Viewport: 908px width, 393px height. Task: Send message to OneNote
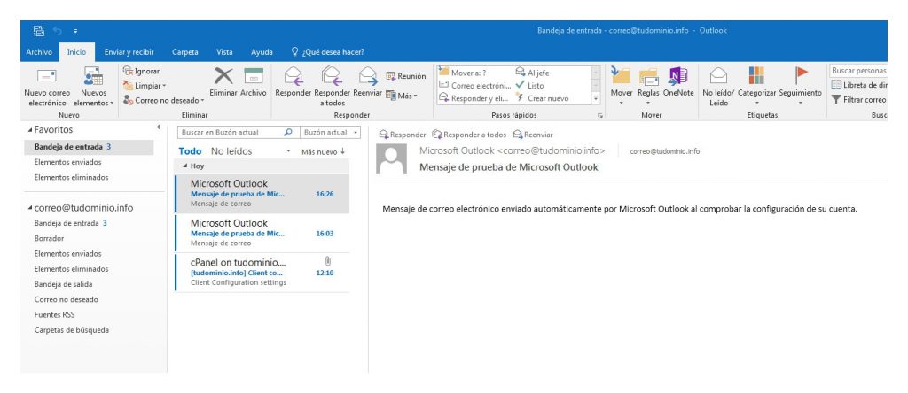coord(678,81)
